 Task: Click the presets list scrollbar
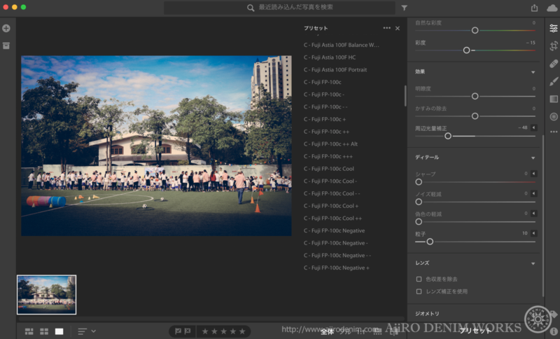click(405, 96)
